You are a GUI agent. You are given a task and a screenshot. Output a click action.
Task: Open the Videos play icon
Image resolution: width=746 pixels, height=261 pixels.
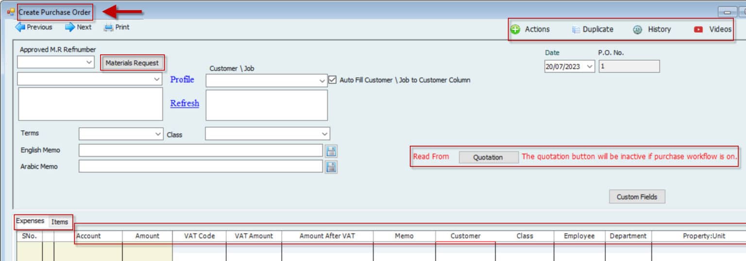[698, 30]
